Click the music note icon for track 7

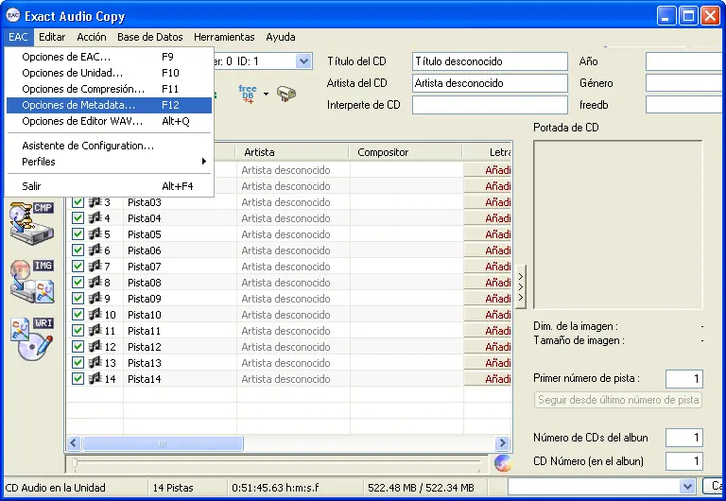(x=95, y=267)
